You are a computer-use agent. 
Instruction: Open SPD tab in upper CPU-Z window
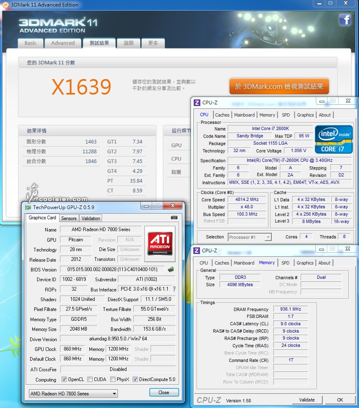pyautogui.click(x=286, y=115)
